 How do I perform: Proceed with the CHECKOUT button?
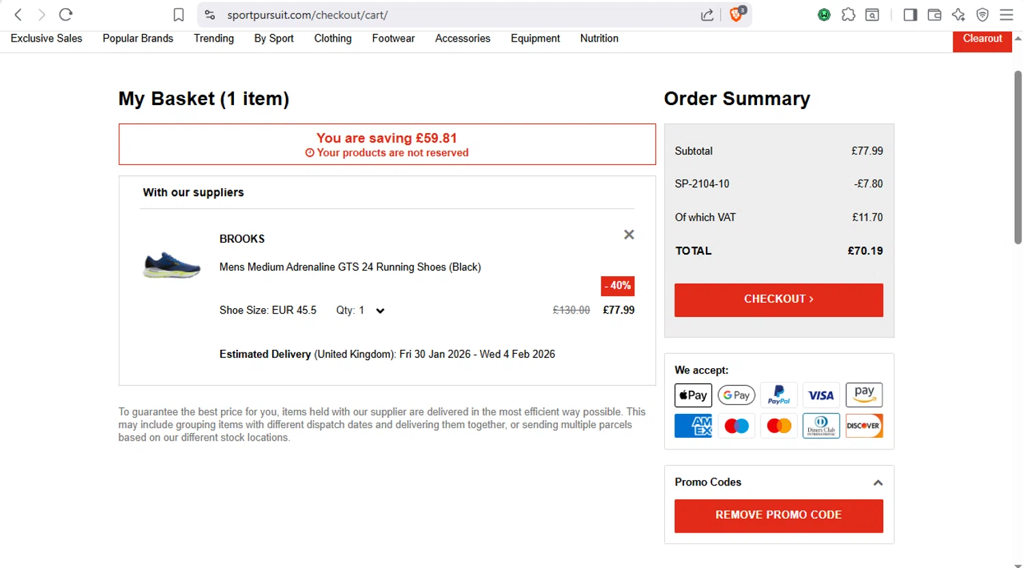tap(779, 300)
